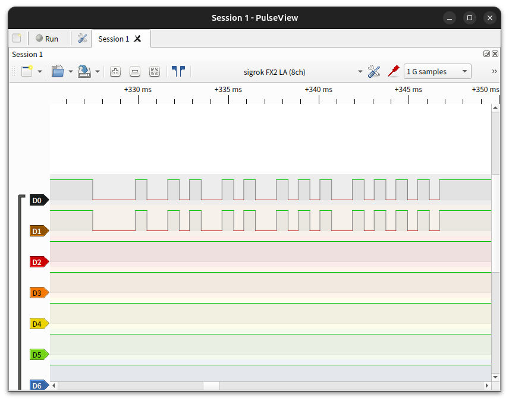Show more toolbar items via chevron

(x=494, y=71)
